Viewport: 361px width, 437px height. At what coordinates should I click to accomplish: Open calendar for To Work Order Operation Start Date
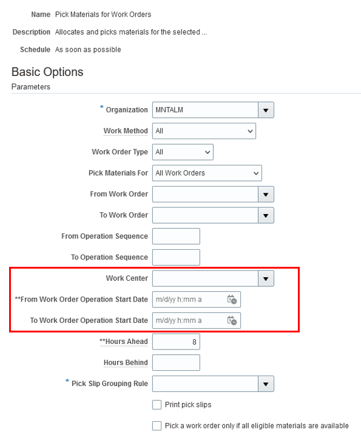[x=232, y=320]
